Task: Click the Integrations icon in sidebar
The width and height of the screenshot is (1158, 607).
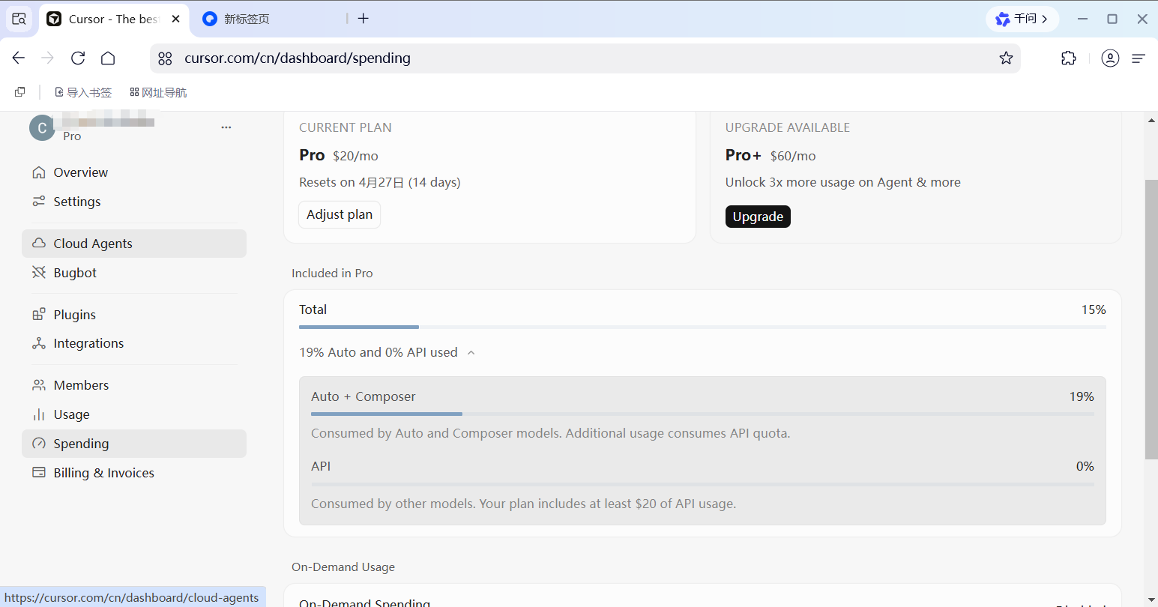Action: tap(39, 343)
